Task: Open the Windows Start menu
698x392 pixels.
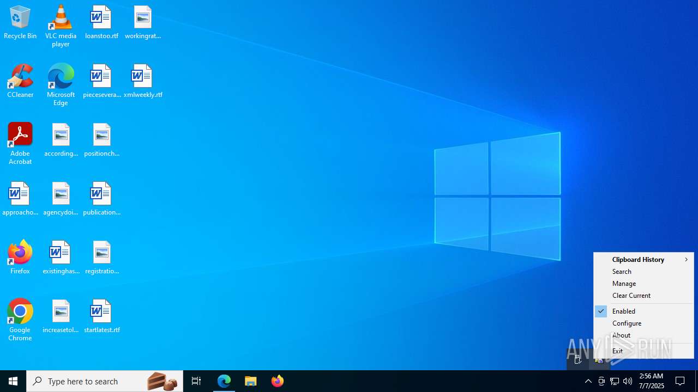Action: click(x=13, y=381)
